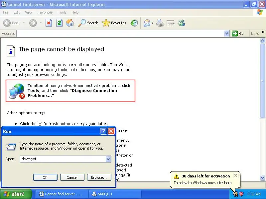This screenshot has height=199, width=266.
Task: Click Windows flag logo in IE corner
Action: (x=259, y=12)
